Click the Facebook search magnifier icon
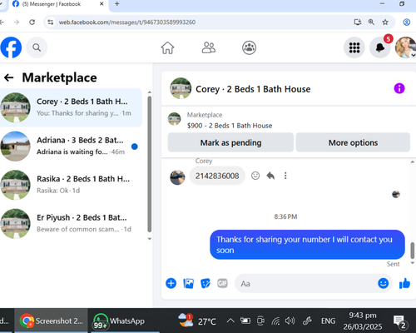Viewport: 416px width, 333px height. [37, 47]
